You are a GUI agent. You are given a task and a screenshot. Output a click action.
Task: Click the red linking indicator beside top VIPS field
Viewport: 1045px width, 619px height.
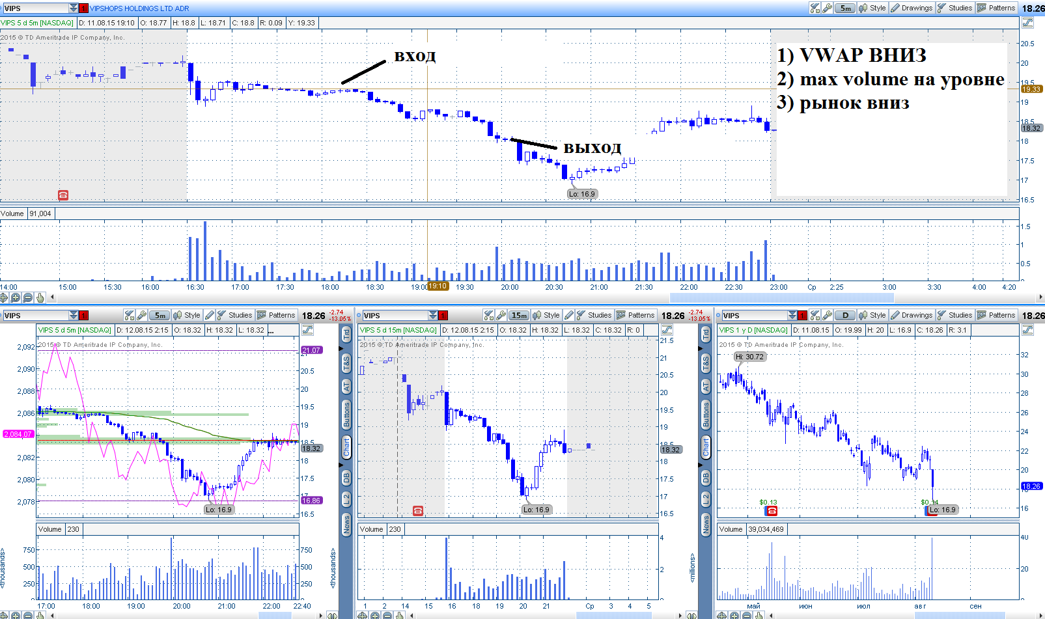tap(84, 8)
